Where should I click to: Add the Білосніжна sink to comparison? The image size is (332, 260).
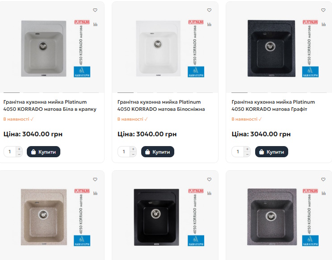(x=209, y=25)
